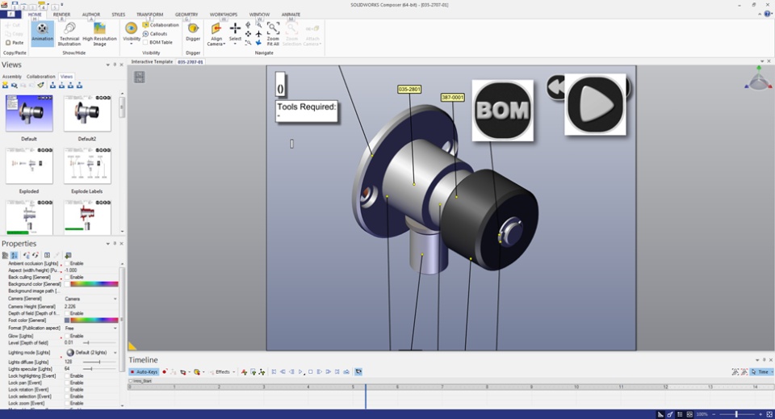The height and width of the screenshot is (419, 775).
Task: Click the timeline Stop button
Action: click(x=310, y=371)
